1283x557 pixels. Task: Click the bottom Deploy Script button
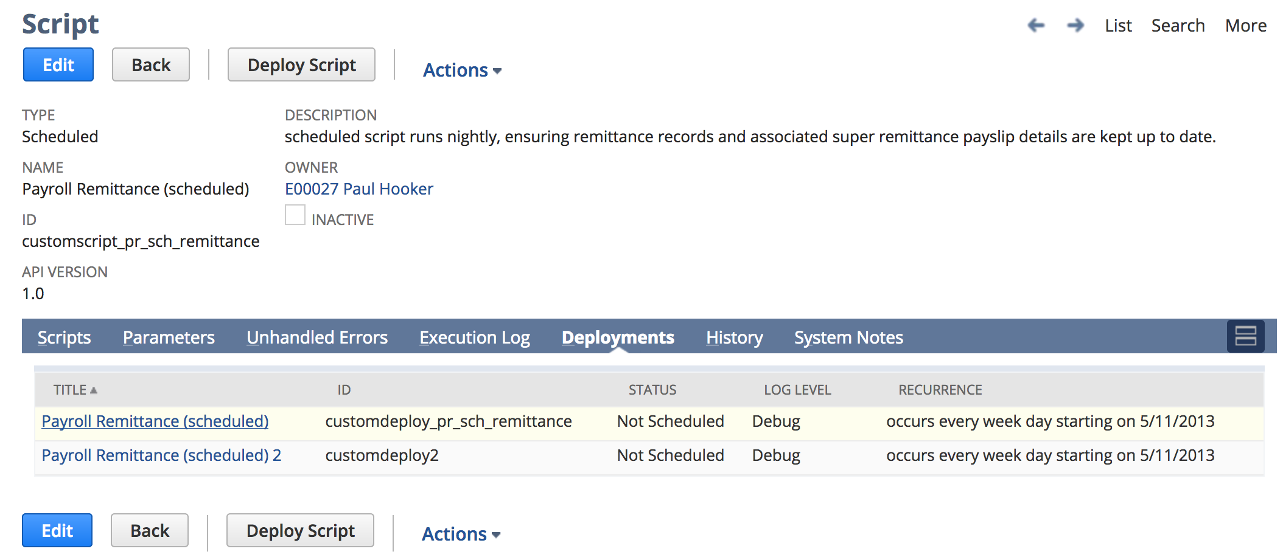(x=300, y=530)
